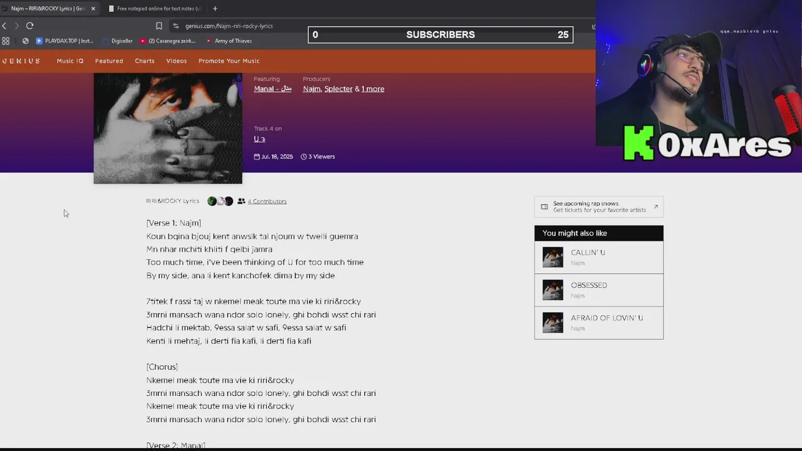The image size is (802, 451).
Task: Open 'See upcoming rap shows' banner
Action: 599,207
